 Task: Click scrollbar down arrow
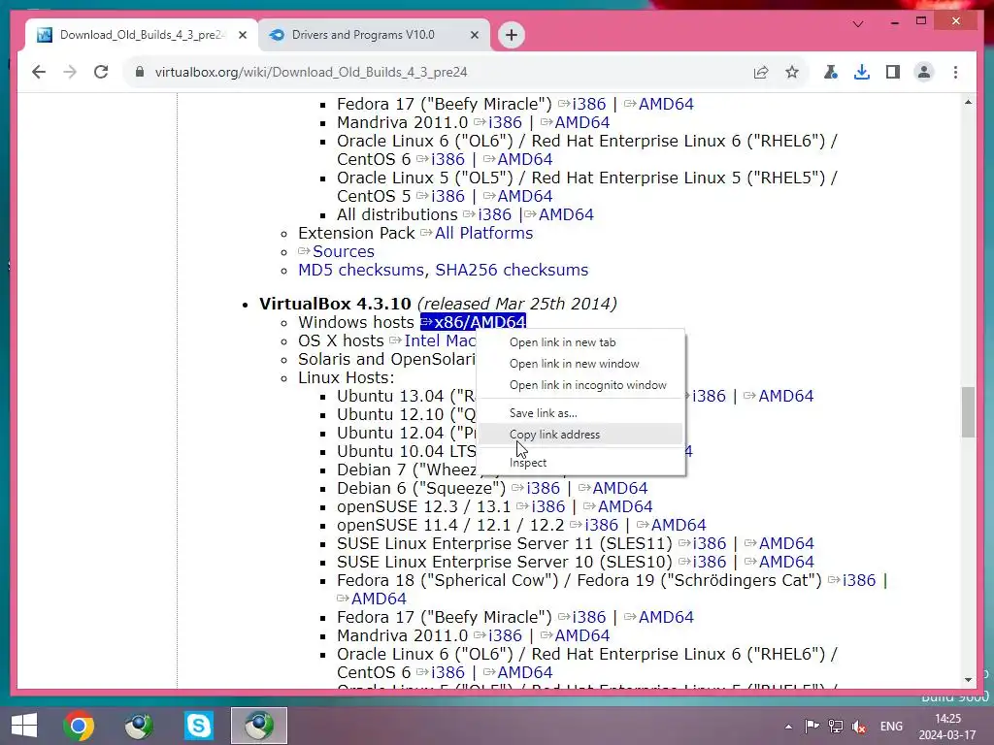point(968,680)
